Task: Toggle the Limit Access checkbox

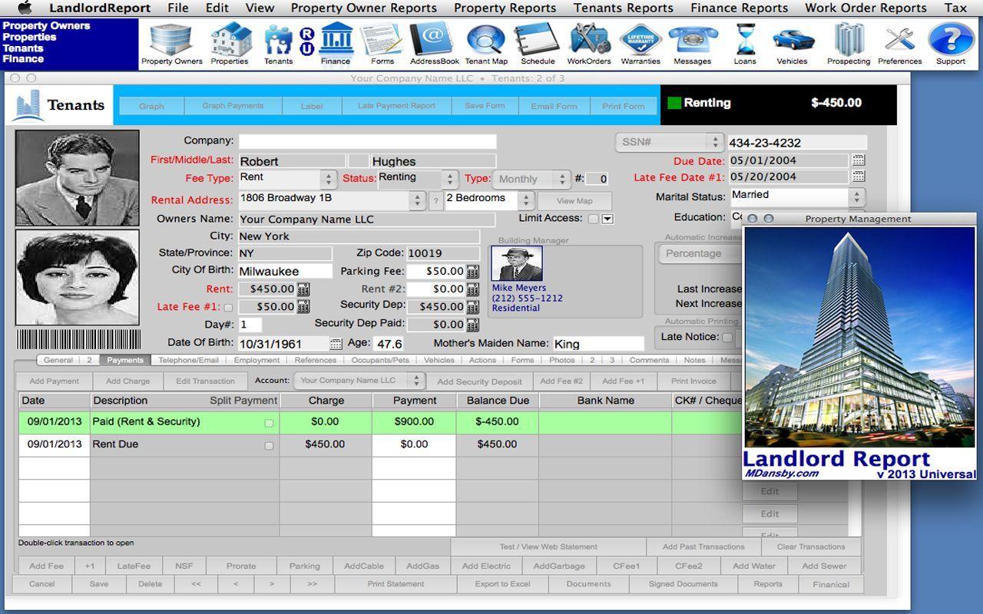Action: [x=593, y=219]
